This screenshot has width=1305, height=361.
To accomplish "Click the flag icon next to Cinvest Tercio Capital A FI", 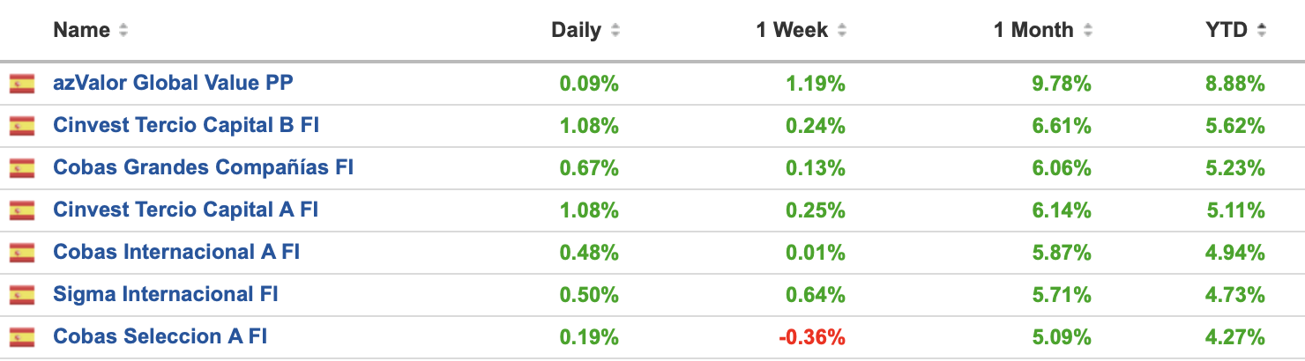I will (22, 210).
